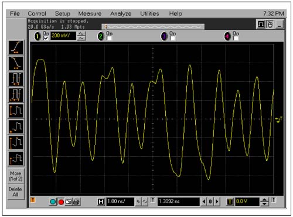Click the '1.03 Mpts' memory depth text
Screen dimensions: 293x217
click(x=73, y=27)
